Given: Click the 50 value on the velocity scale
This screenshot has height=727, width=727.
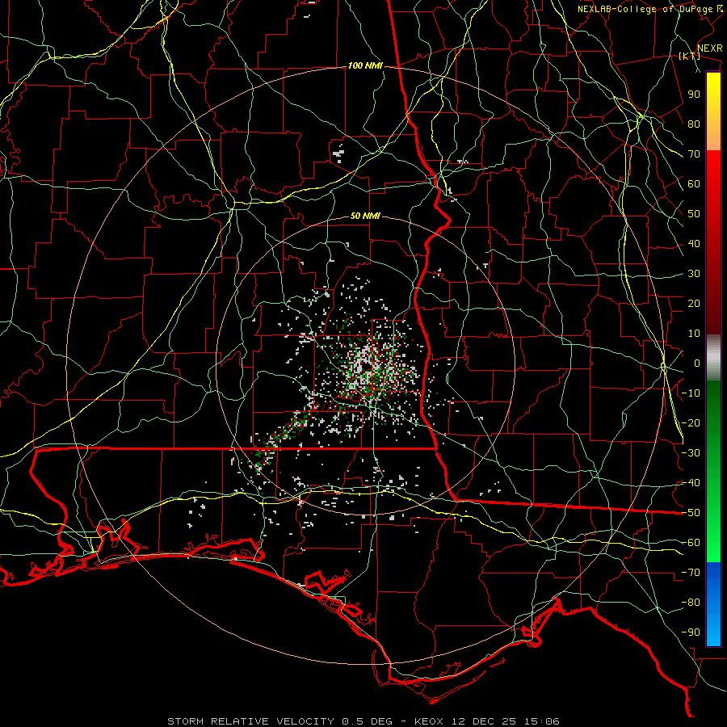Looking at the screenshot, I should coord(694,214).
